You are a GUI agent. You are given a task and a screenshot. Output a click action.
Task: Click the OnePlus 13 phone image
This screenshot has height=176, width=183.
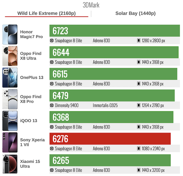[10, 78]
